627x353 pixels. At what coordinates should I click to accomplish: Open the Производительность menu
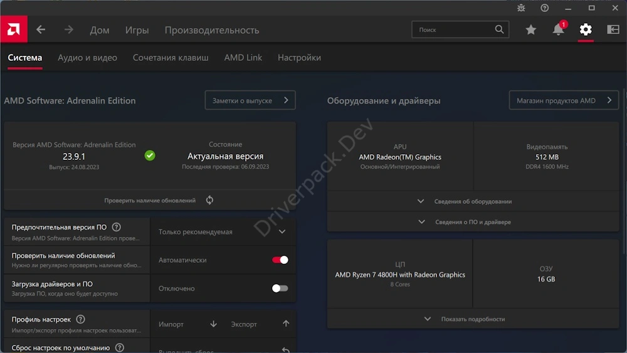(x=212, y=30)
